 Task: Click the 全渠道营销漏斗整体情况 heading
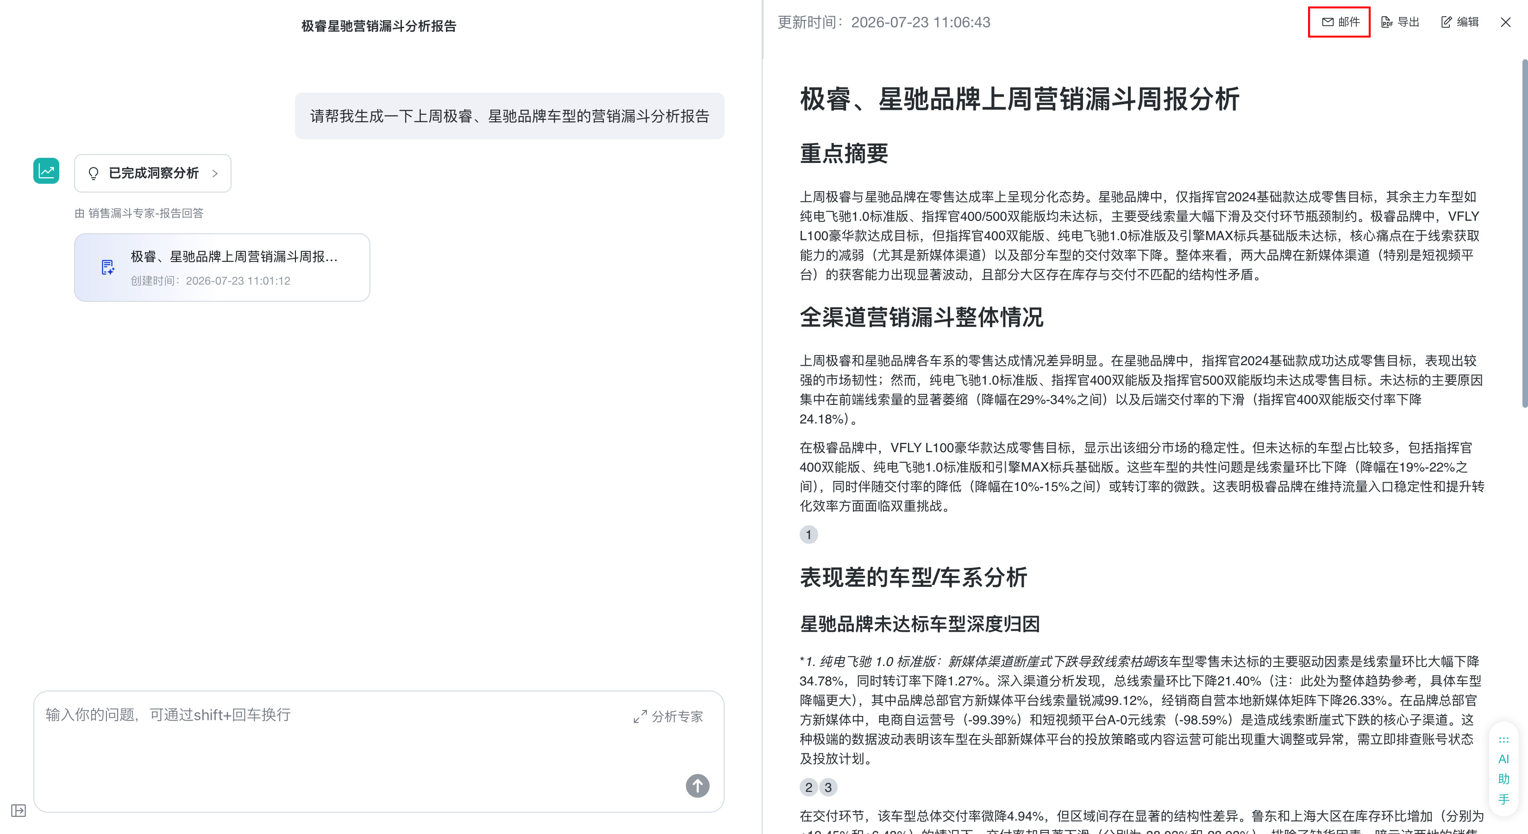[921, 317]
